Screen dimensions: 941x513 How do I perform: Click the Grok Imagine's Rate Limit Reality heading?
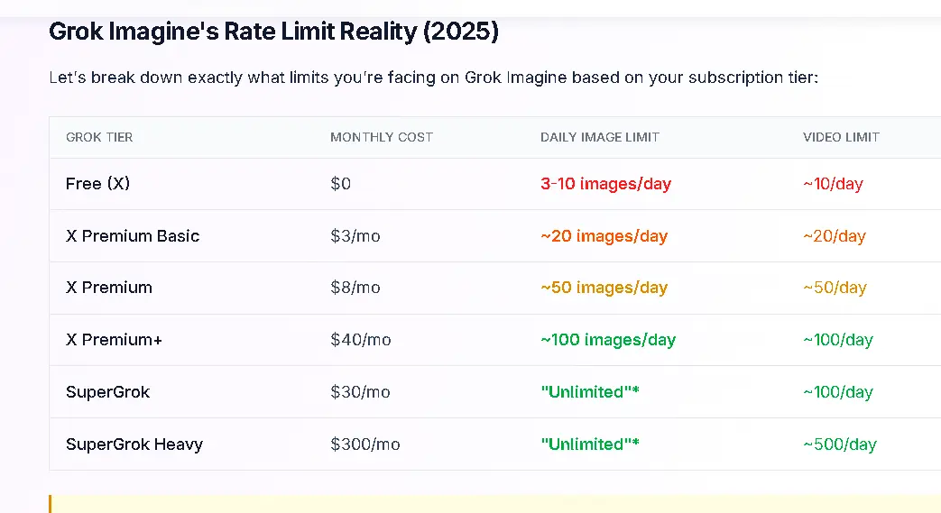coord(273,32)
